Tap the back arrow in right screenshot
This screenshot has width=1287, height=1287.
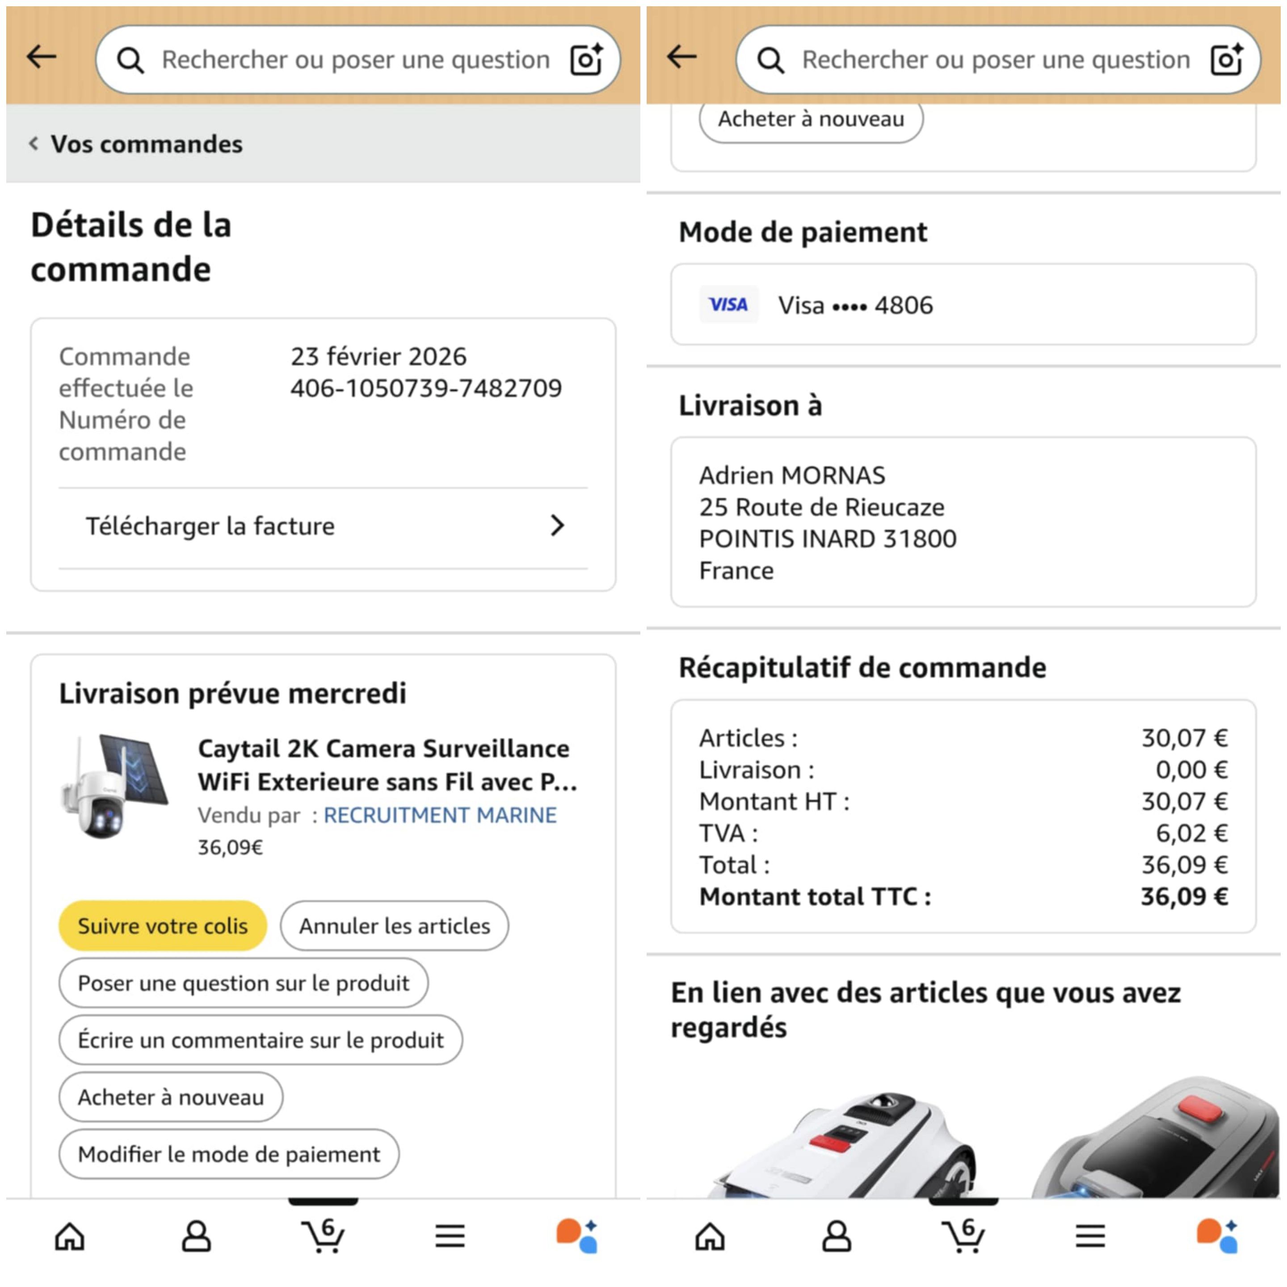click(681, 57)
